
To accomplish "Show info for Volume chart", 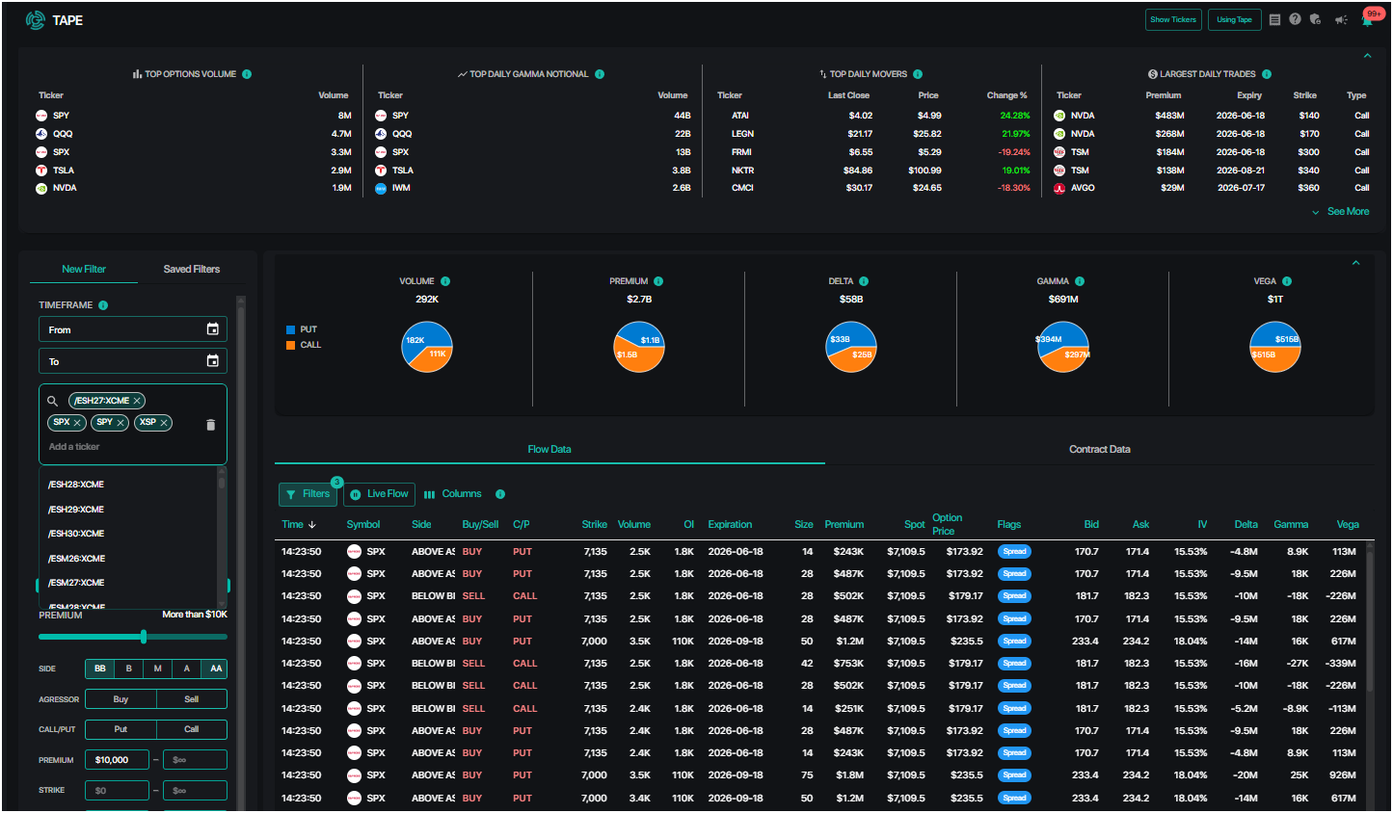I will pyautogui.click(x=445, y=281).
